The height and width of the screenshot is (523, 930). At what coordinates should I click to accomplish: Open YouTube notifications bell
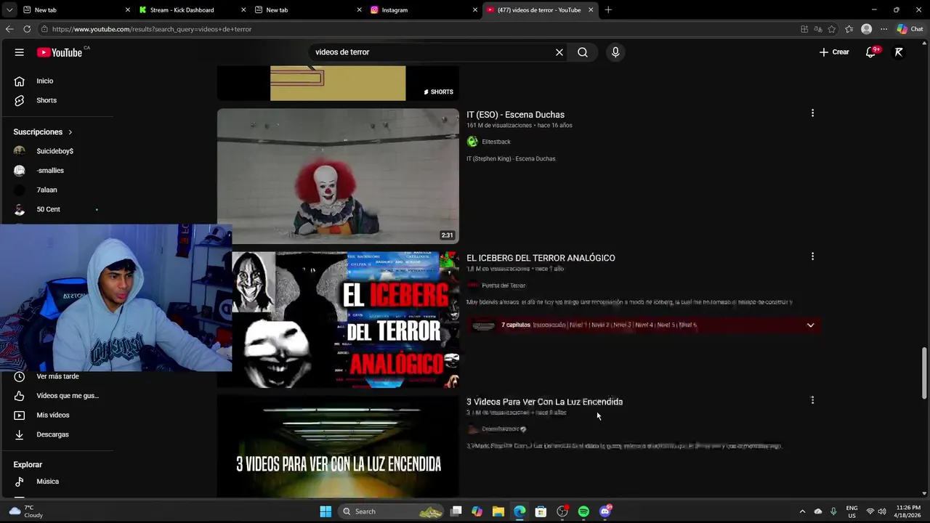[x=870, y=52]
